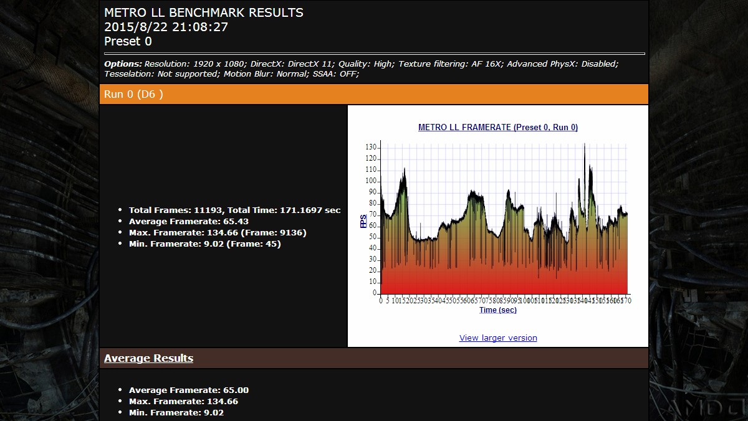The image size is (748, 421).
Task: Click the Options resolution settings text
Action: 362,64
